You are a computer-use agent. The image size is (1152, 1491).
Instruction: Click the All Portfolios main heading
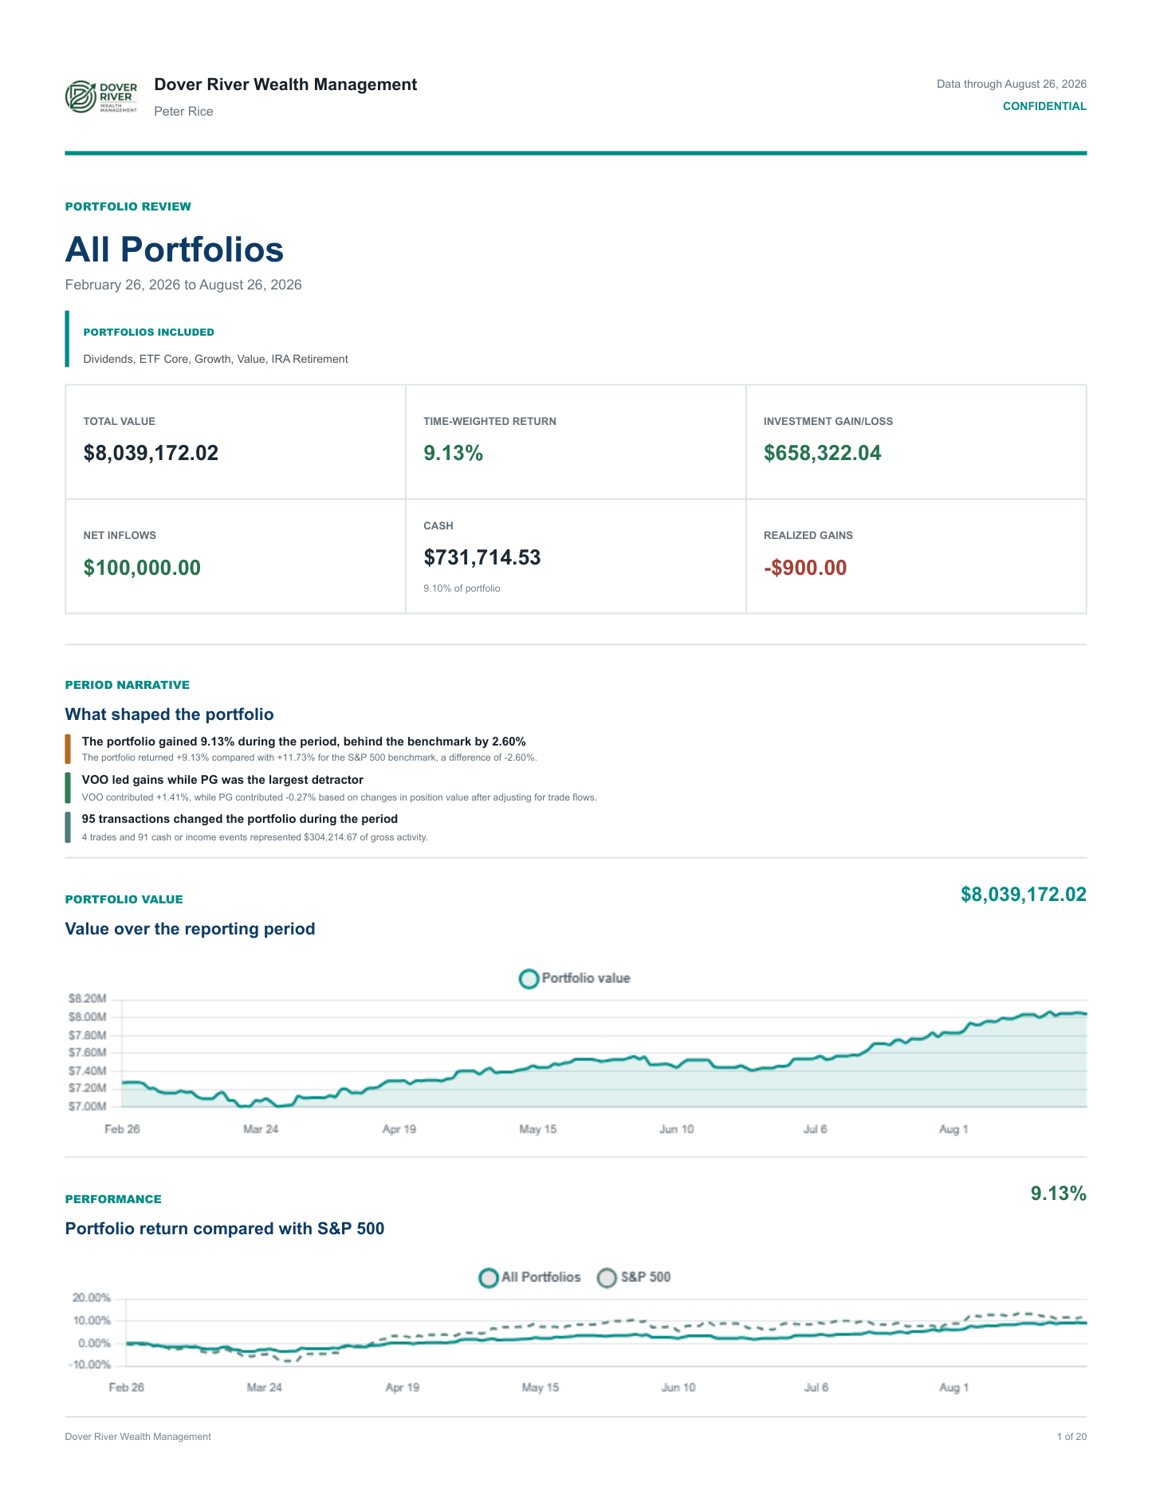tap(175, 249)
